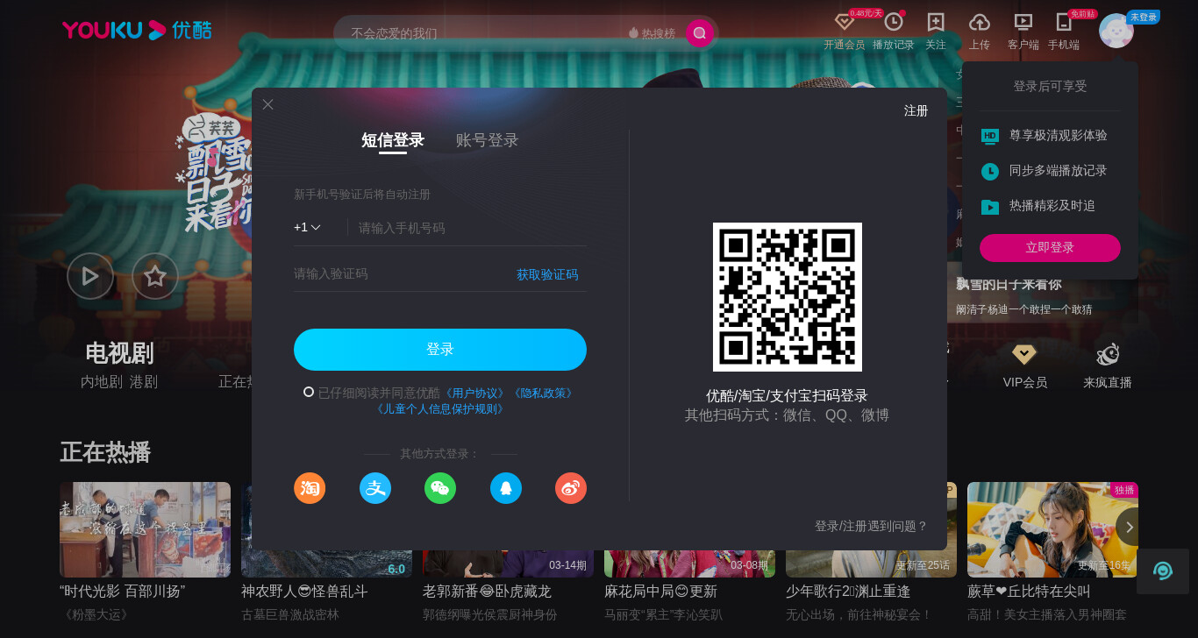Log in with the WeChat icon

click(x=440, y=488)
